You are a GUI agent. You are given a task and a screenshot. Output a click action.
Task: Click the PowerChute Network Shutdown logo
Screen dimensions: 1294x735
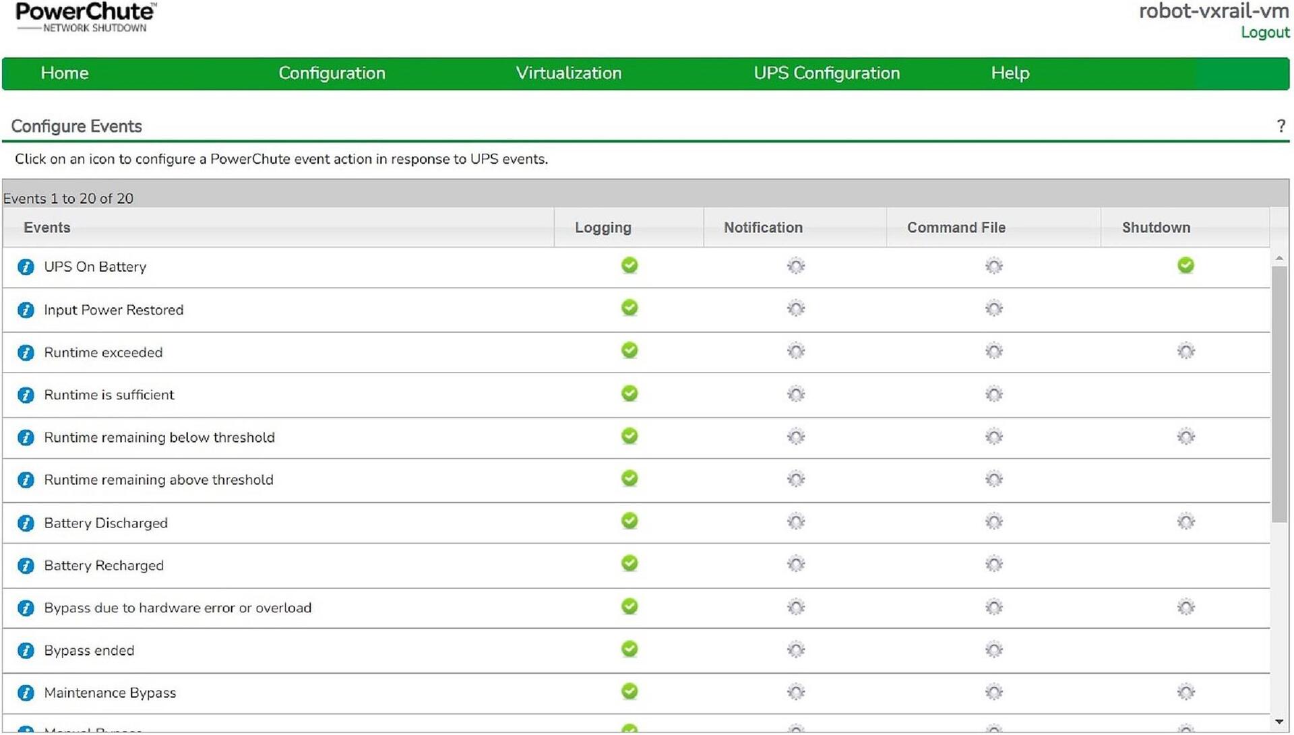click(x=86, y=18)
